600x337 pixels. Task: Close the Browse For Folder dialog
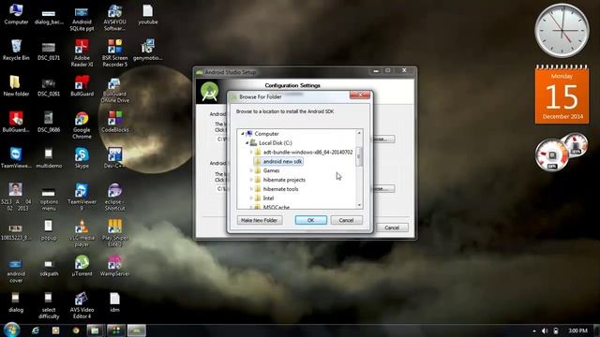pyautogui.click(x=360, y=95)
